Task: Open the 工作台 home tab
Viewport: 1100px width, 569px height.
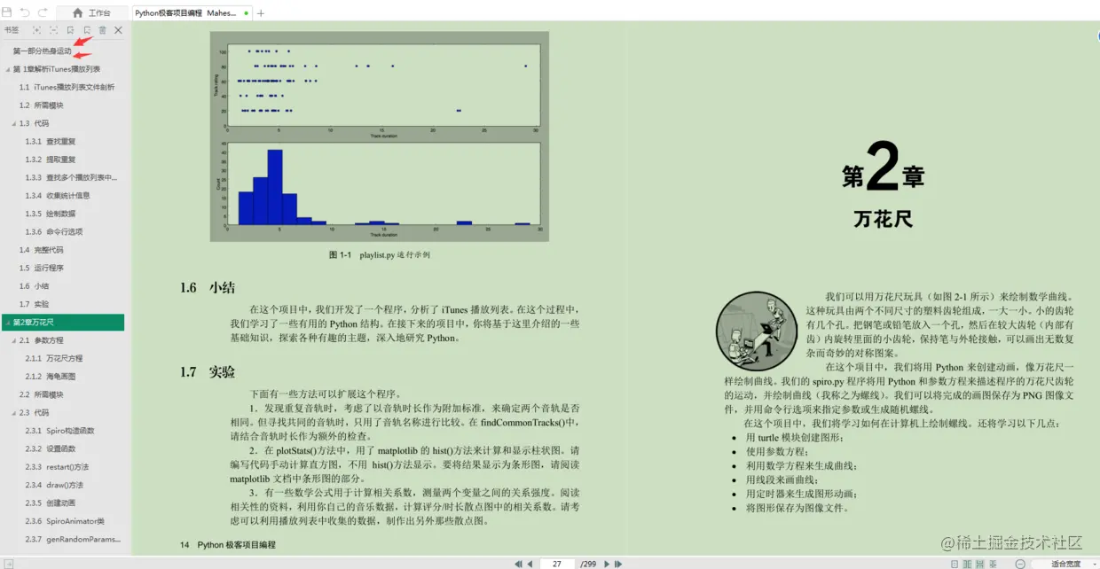Action: coord(91,13)
